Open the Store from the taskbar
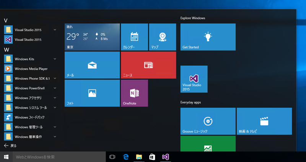 coord(152,157)
